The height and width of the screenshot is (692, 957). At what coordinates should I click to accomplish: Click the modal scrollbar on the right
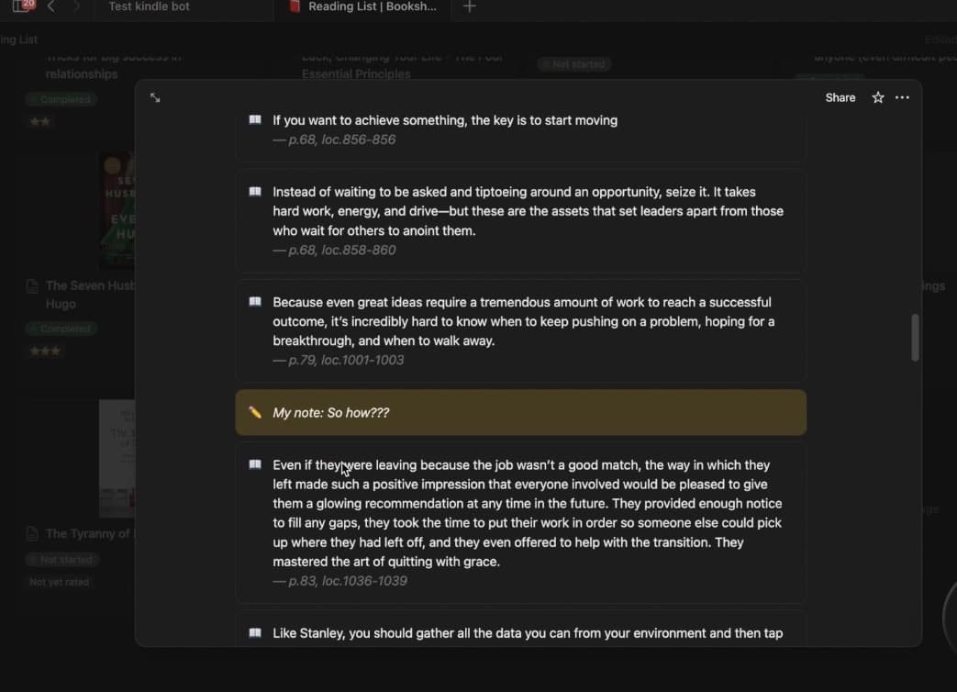click(915, 339)
